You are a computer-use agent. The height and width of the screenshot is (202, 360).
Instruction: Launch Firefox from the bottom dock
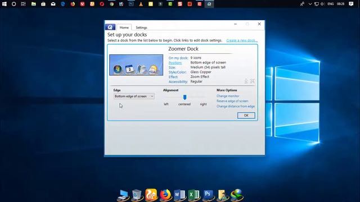(x=165, y=195)
